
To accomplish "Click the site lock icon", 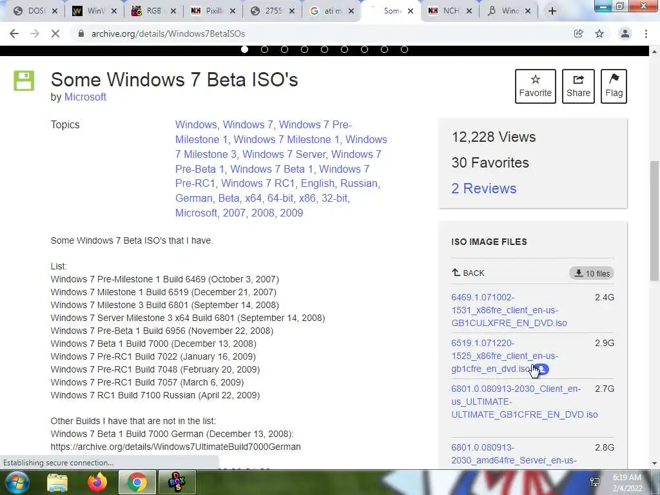I will [81, 34].
